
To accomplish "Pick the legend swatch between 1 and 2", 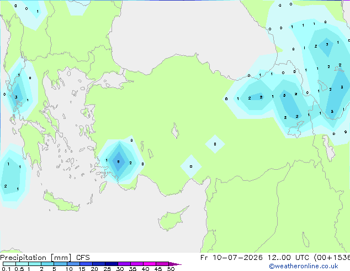I will [x=35, y=264].
